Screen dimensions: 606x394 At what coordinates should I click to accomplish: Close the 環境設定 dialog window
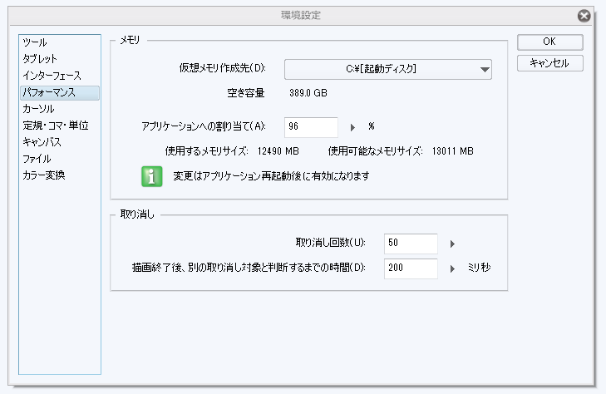pyautogui.click(x=584, y=16)
